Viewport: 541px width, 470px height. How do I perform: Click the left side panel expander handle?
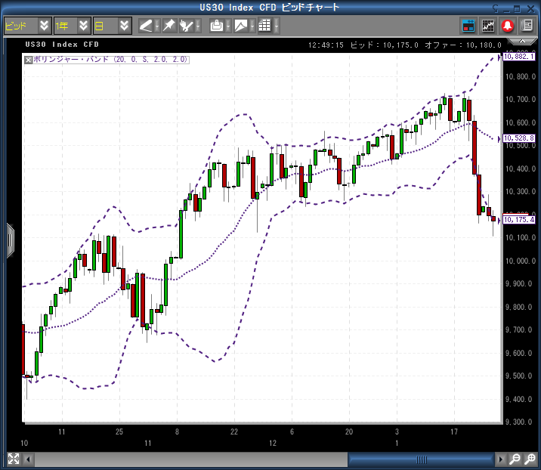click(x=10, y=240)
